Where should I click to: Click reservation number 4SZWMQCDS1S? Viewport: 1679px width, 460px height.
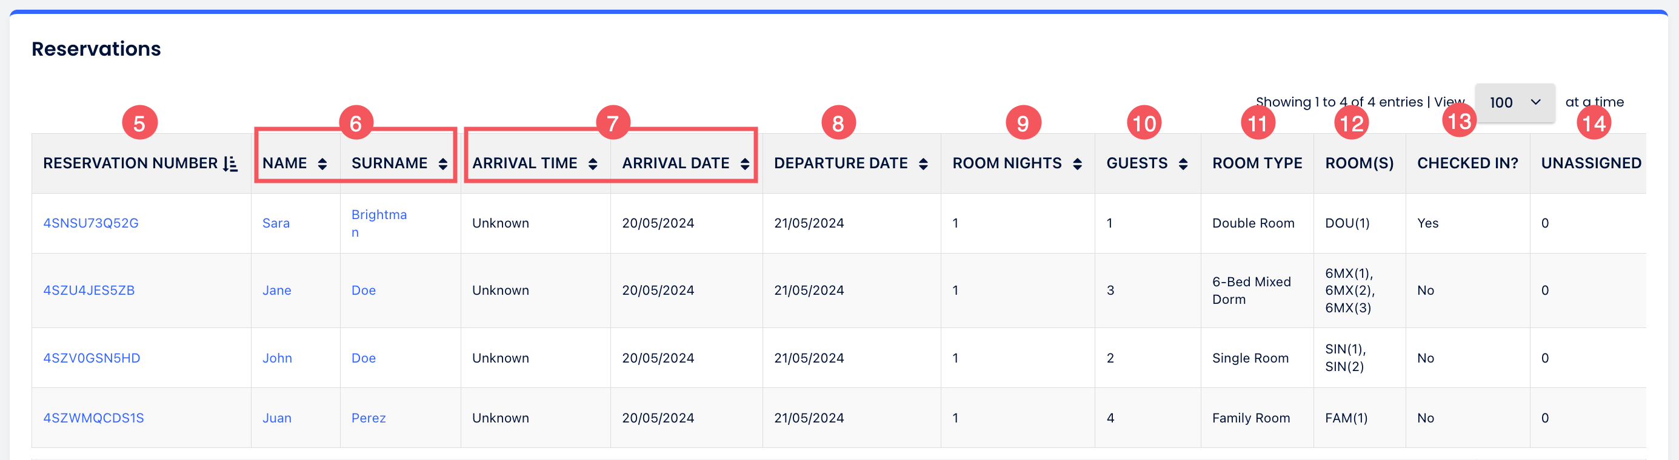[93, 418]
